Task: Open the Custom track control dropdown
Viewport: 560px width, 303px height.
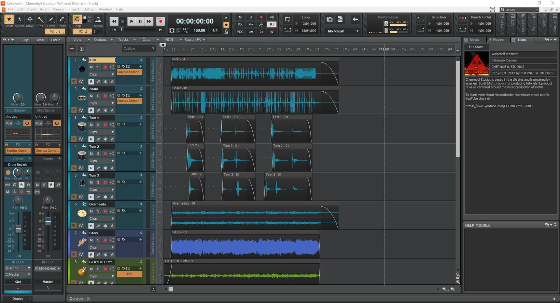Action: [x=139, y=48]
